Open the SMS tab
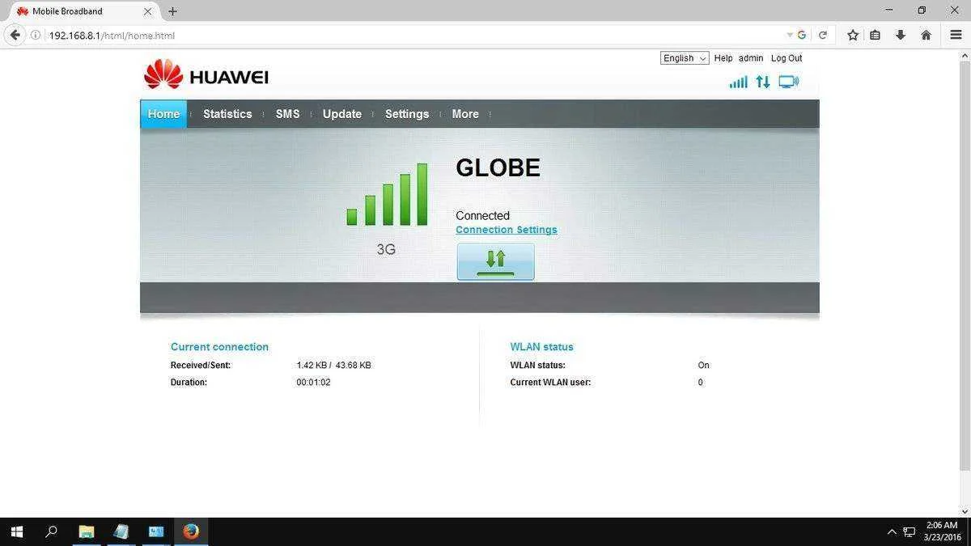 pyautogui.click(x=287, y=114)
